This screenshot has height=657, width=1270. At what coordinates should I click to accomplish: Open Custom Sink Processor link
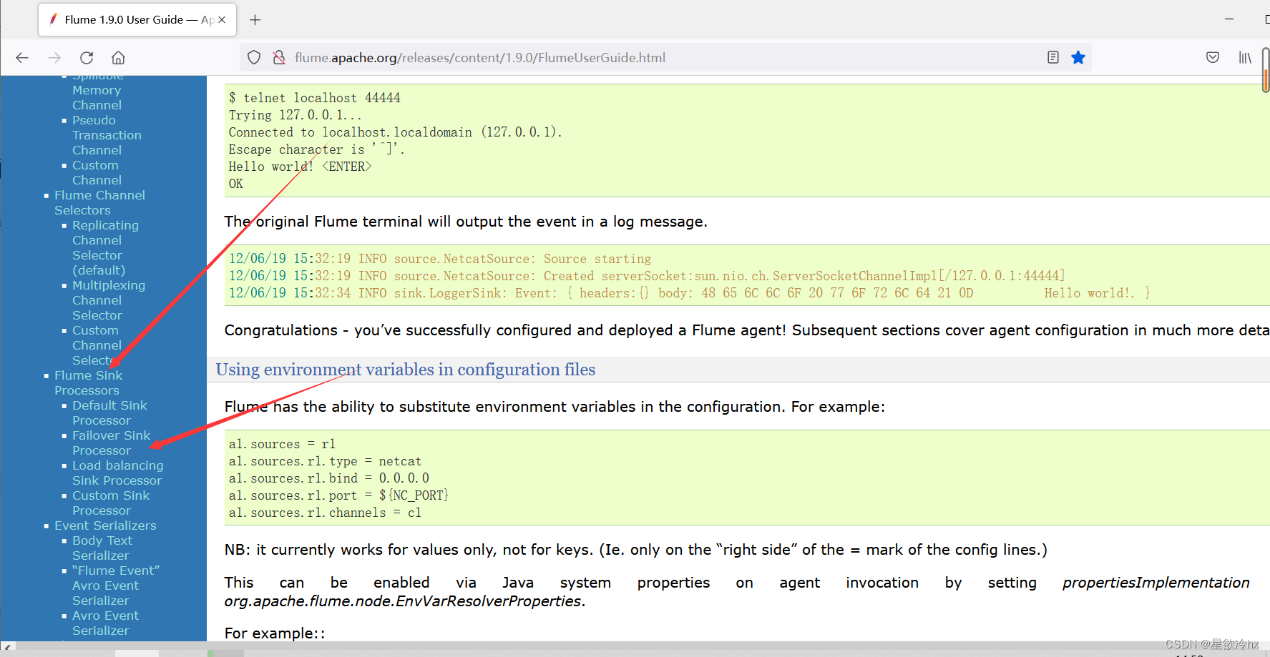(x=111, y=503)
